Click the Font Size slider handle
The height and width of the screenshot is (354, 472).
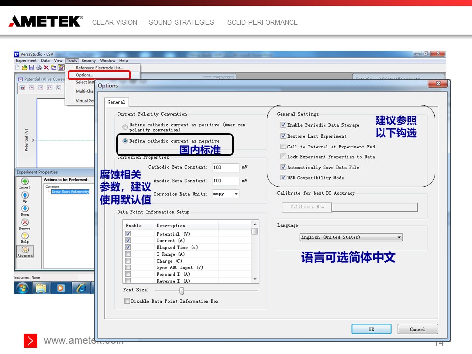[x=182, y=291]
